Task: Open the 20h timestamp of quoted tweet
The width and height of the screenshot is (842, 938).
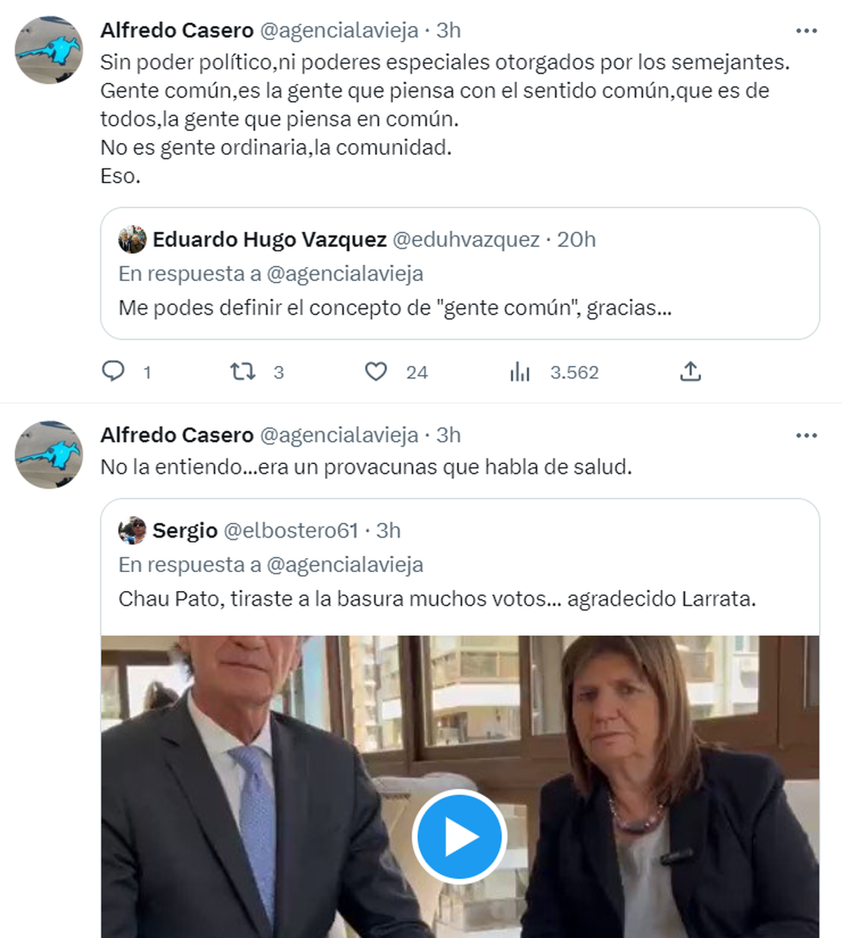Action: pos(576,240)
